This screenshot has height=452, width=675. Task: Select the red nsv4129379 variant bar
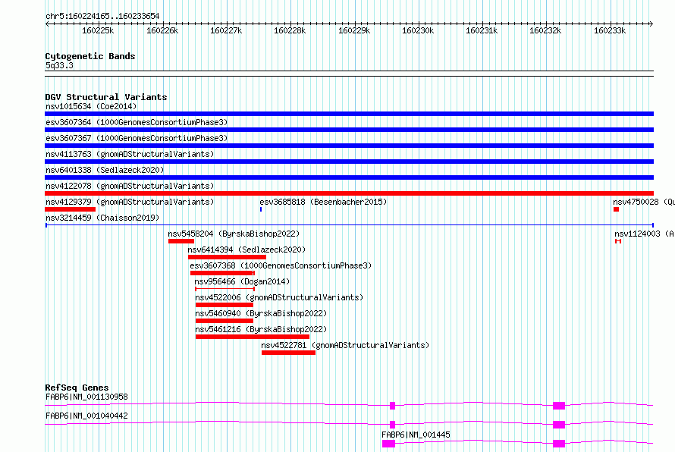click(x=71, y=209)
